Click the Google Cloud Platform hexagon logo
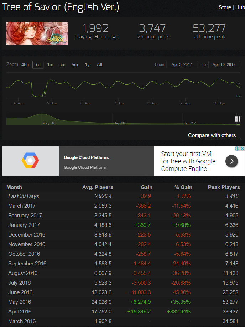This screenshot has width=245, height=327. coord(30,161)
